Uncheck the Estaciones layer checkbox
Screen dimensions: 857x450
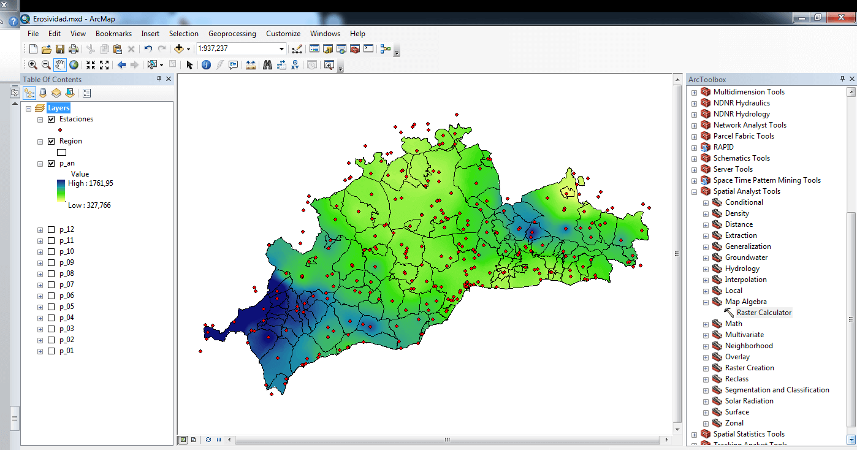[51, 119]
